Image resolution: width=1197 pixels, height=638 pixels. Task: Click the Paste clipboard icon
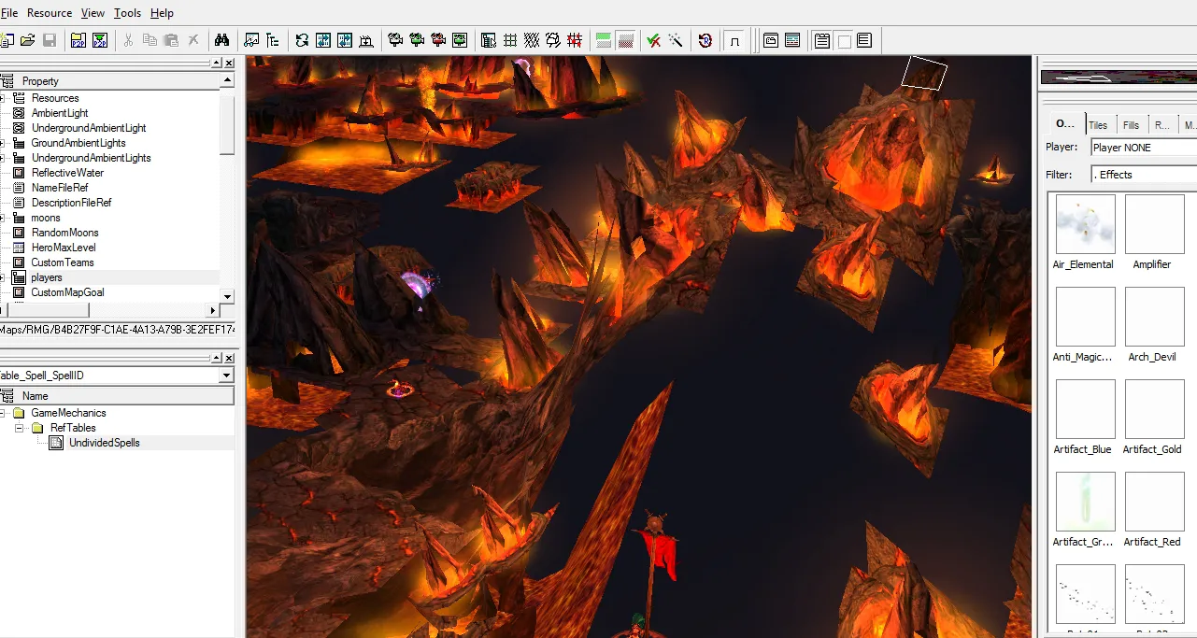click(x=171, y=40)
